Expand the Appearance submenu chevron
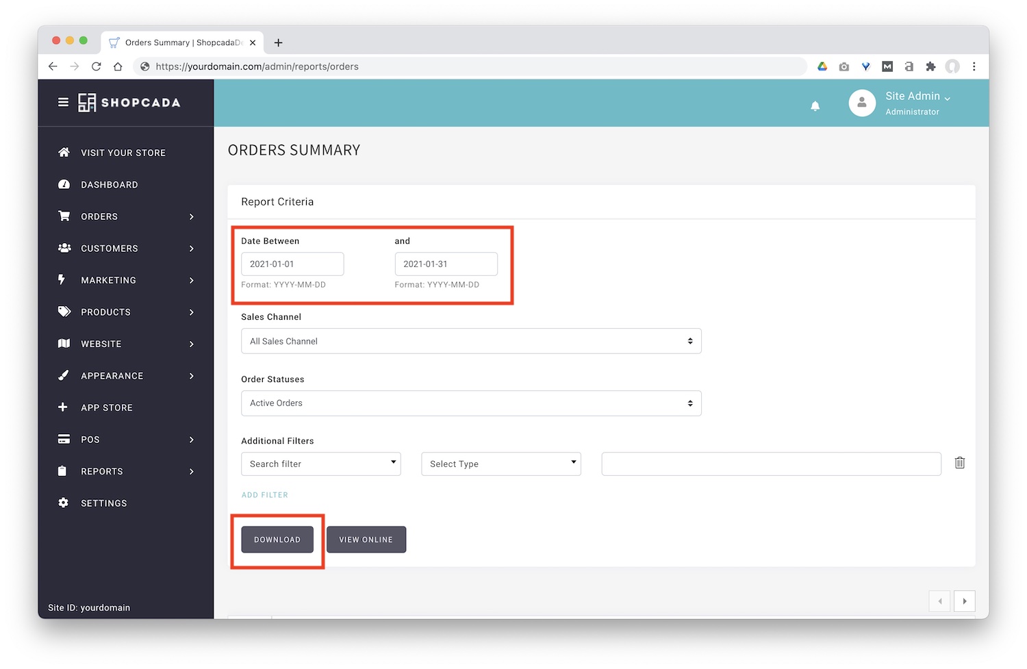Image resolution: width=1027 pixels, height=669 pixels. point(192,376)
